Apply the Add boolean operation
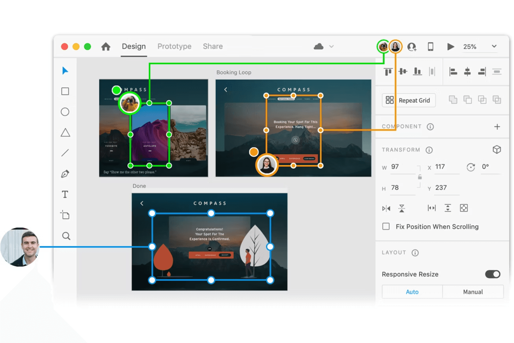Viewport: 514px width, 343px height. click(x=453, y=100)
